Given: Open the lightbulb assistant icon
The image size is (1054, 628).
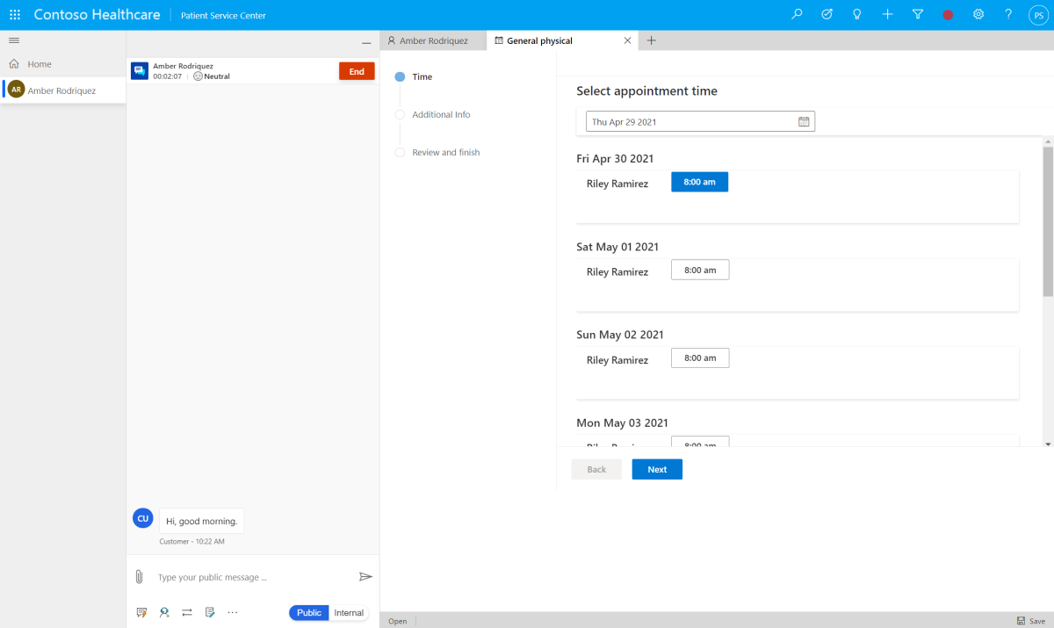Looking at the screenshot, I should pyautogui.click(x=857, y=15).
